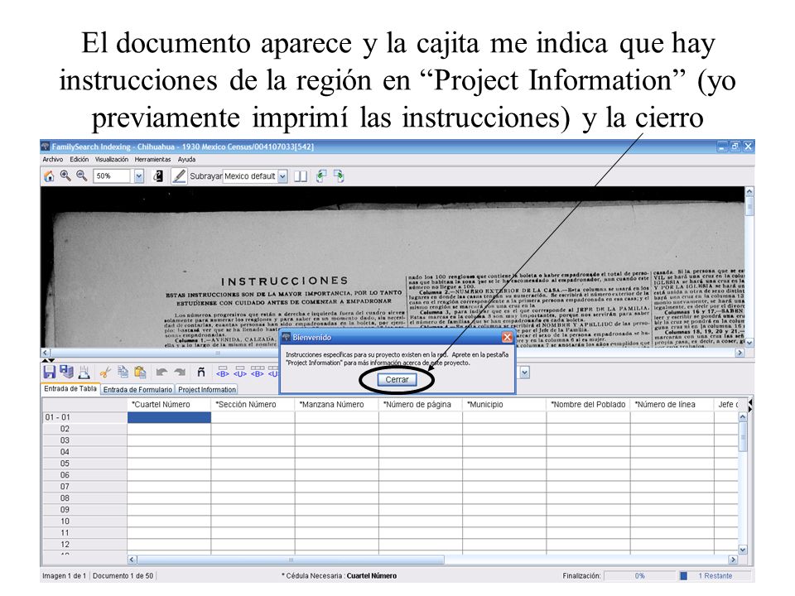Screen dimensions: 795x596
Task: Click the Home icon in the image toolbar
Action: (49, 176)
